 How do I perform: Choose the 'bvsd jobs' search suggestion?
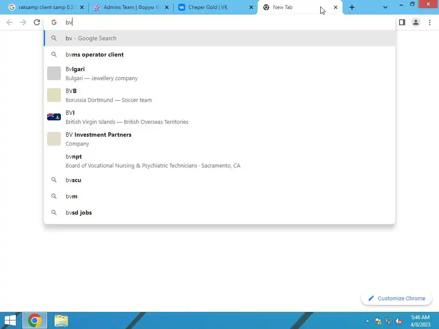click(219, 212)
